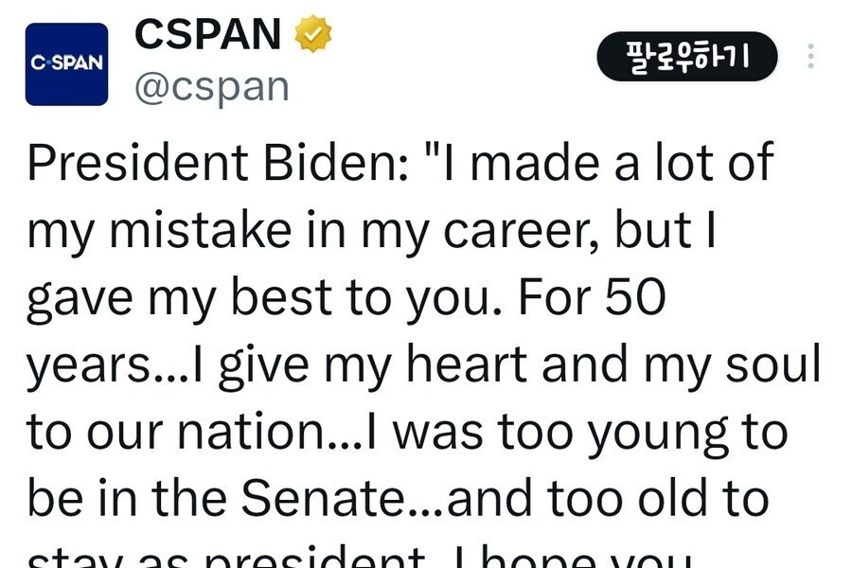The image size is (852, 568).
Task: Click the phrase "and too old to"
Action: [608, 500]
